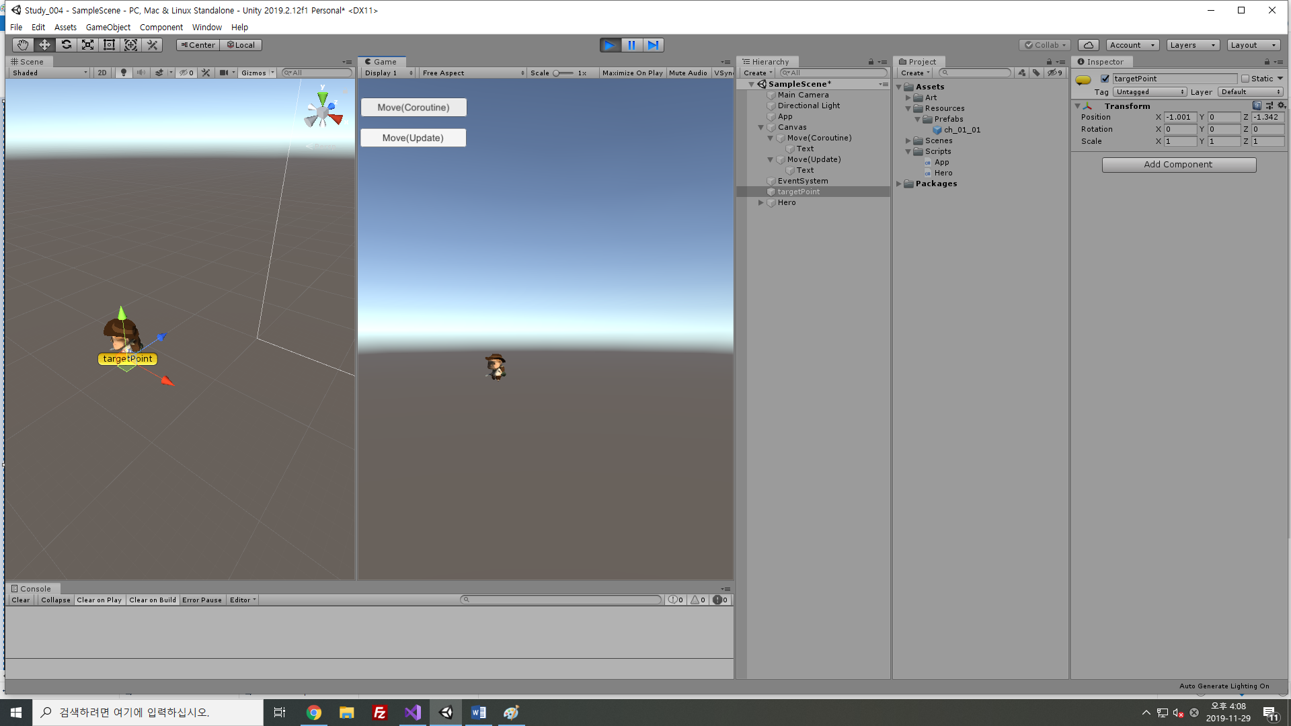The width and height of the screenshot is (1291, 726).
Task: Open the GameObject menu
Action: tap(108, 28)
